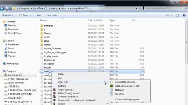
Task: Click the ActiveState Komodo icon
Action: click(x=111, y=82)
